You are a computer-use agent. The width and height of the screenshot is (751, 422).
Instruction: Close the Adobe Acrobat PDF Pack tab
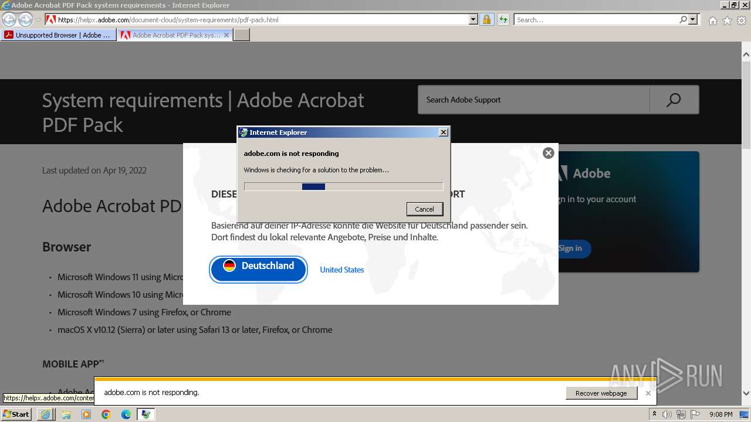click(226, 35)
